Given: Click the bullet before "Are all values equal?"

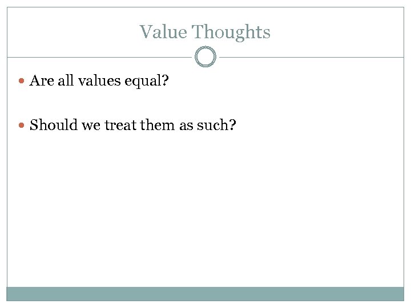Looking at the screenshot, I should point(22,81).
